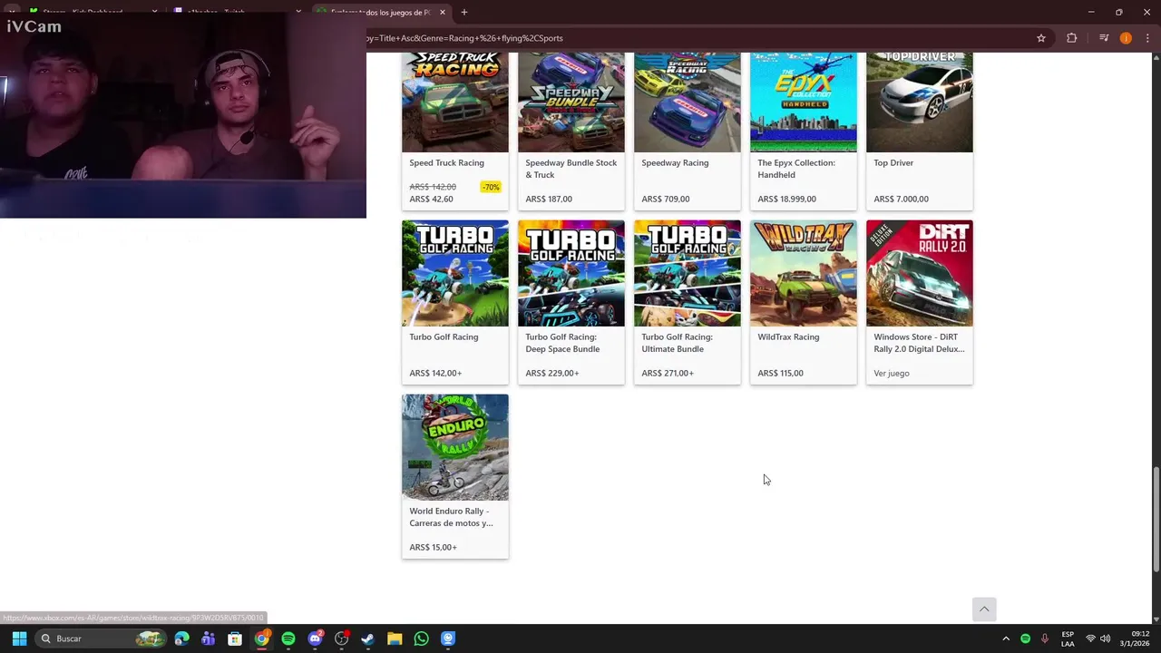Click the page vertical scrollbar thumb

pos(1156,520)
